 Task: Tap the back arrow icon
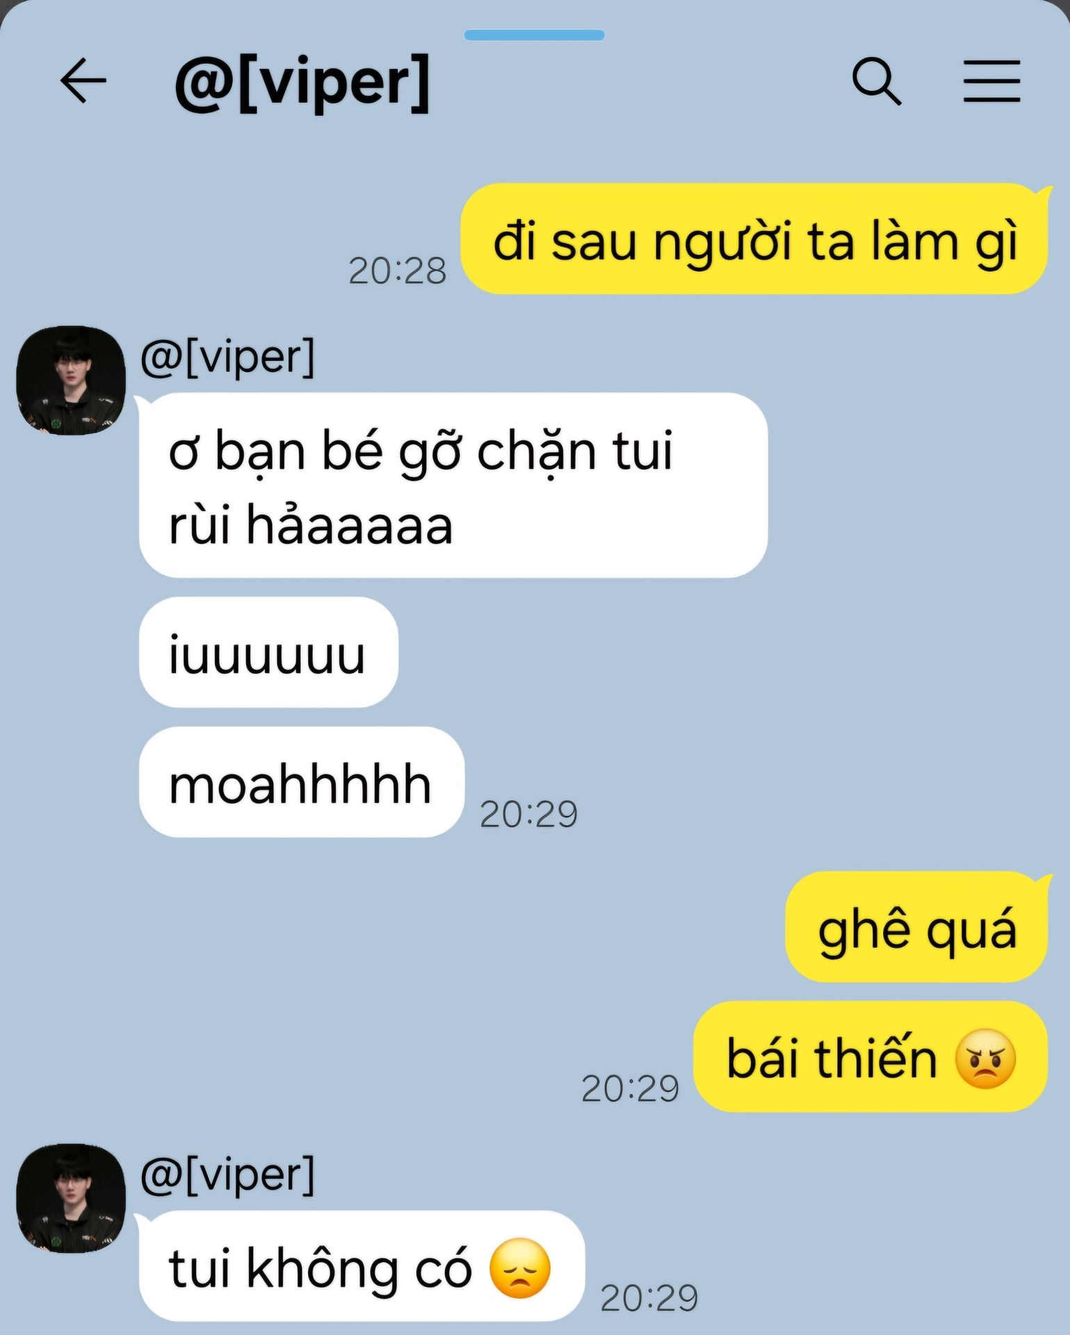click(83, 81)
